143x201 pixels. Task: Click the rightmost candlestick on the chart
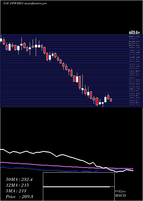111,100
